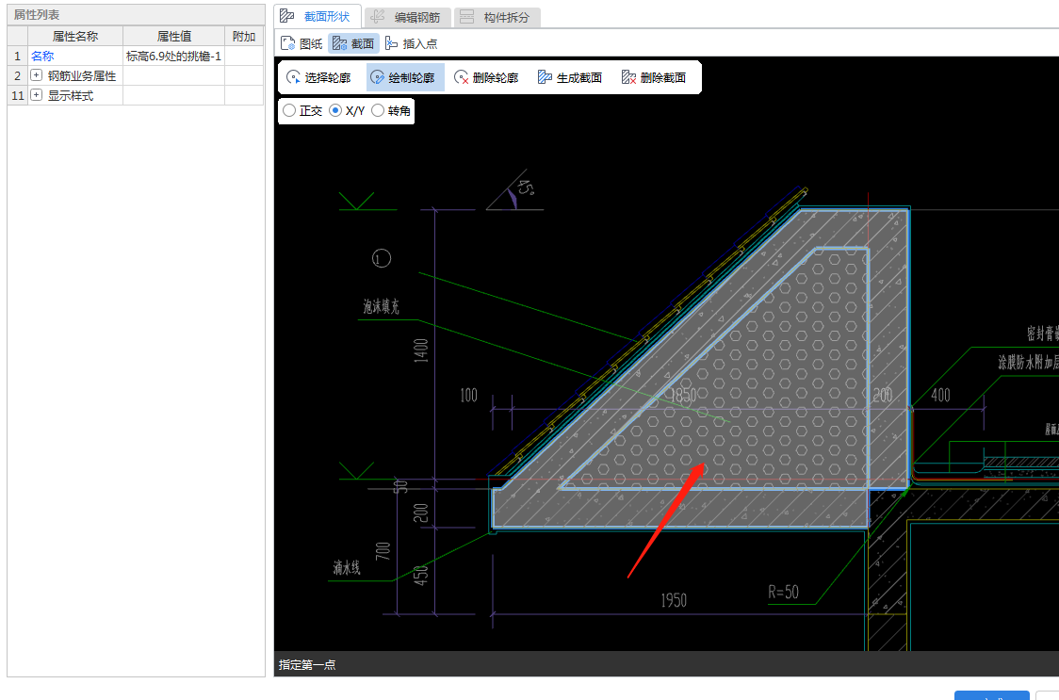This screenshot has height=700, width=1059.
Task: Open the 截面形状 tab
Action: 318,16
